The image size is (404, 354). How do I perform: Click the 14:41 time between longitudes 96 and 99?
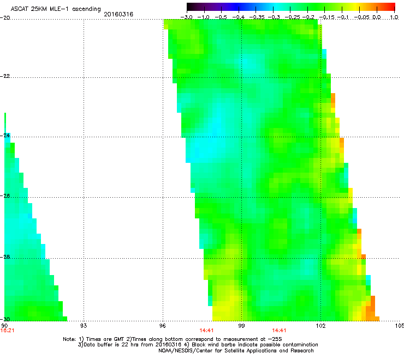(206, 331)
